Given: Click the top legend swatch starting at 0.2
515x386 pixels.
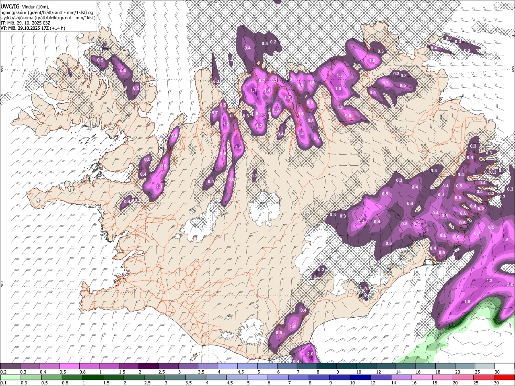Looking at the screenshot, I should click(10, 366).
